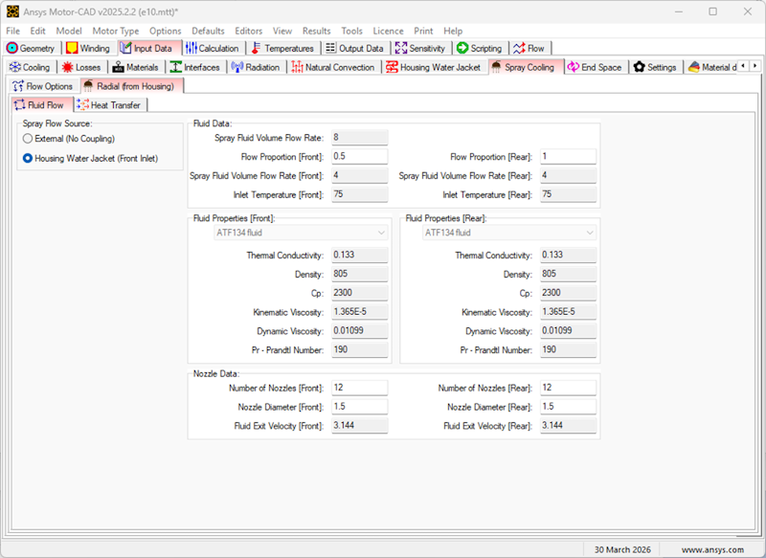Click rear Cp value 2300 field

[x=568, y=293]
